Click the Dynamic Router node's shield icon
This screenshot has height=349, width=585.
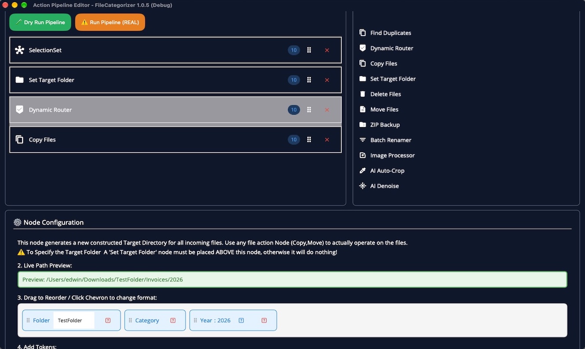click(x=19, y=110)
